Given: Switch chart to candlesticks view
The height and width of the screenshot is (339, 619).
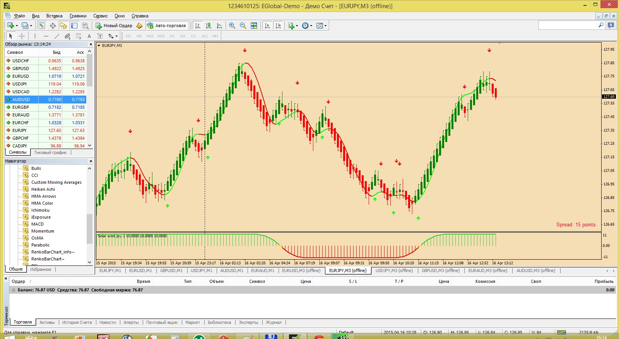Looking at the screenshot, I should coord(209,26).
